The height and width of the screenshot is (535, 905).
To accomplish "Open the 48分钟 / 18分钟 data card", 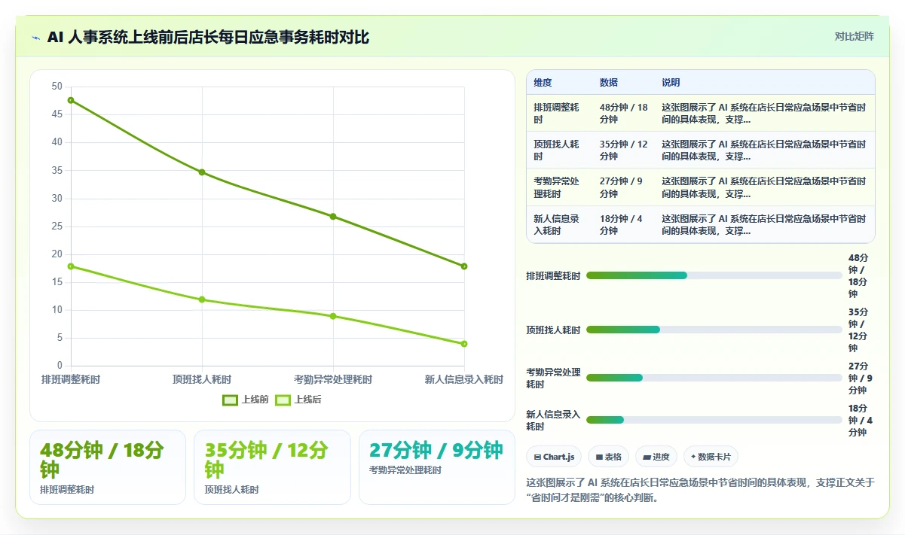I will pyautogui.click(x=108, y=467).
